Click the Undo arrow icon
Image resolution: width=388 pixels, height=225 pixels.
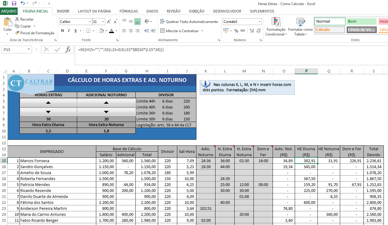tap(23, 4)
